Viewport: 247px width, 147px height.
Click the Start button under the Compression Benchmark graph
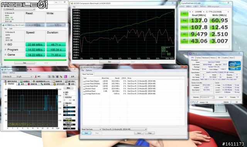coord(110,62)
